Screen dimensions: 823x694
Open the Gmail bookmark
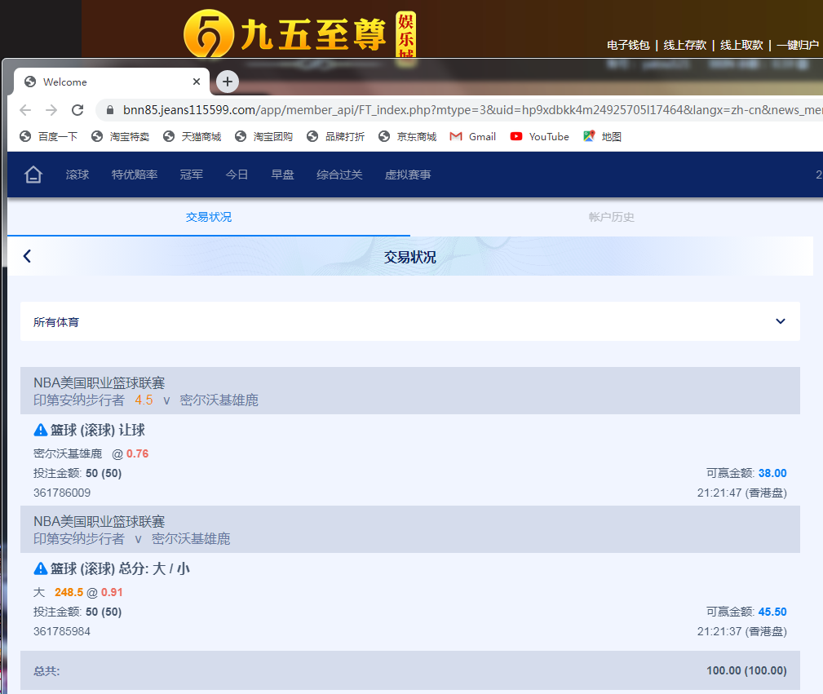click(473, 136)
